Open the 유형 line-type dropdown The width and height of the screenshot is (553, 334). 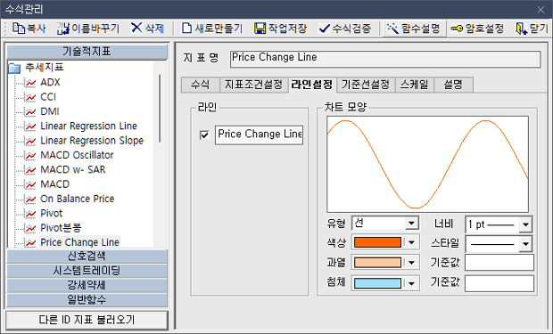[x=411, y=223]
